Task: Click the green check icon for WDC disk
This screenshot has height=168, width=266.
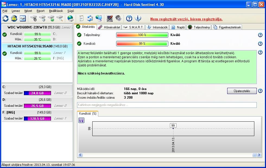Action: (5, 35)
